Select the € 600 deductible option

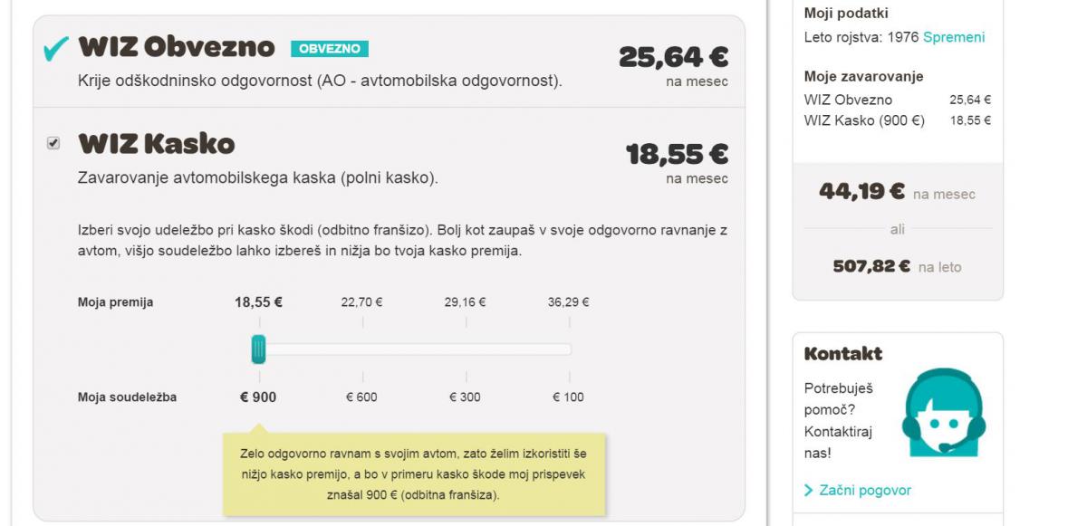361,397
